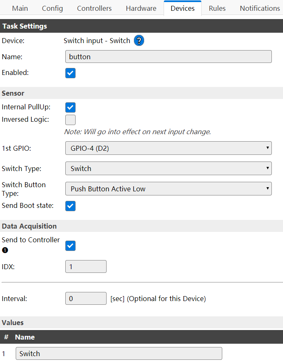
Task: Toggle the Send Boot state checkbox
Action: click(x=70, y=206)
